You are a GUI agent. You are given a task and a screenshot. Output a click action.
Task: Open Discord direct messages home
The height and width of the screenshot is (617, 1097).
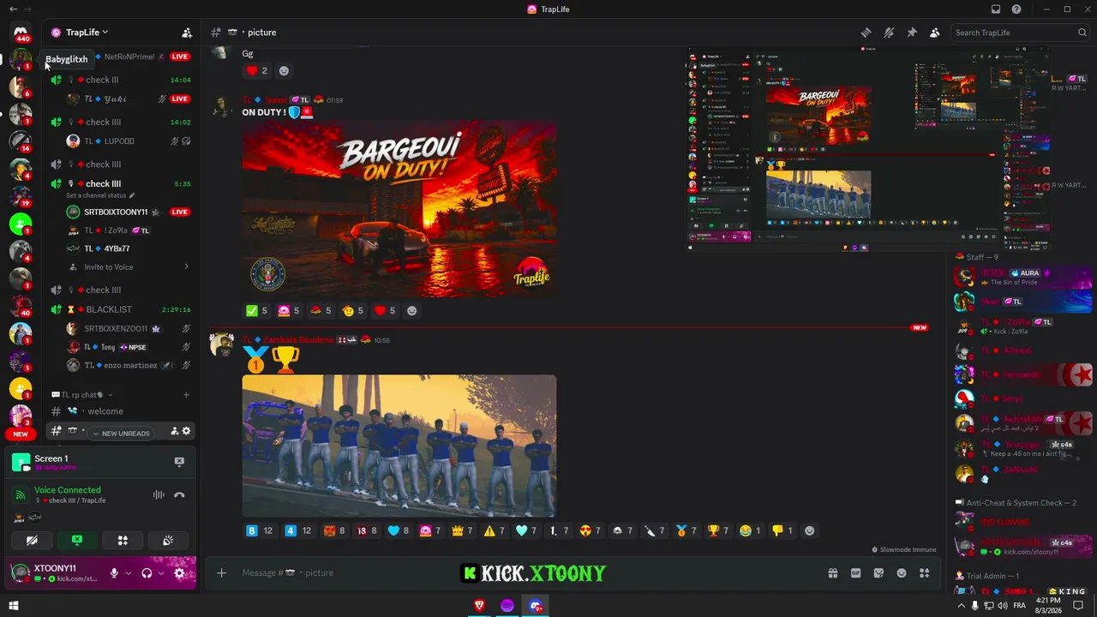[x=21, y=33]
